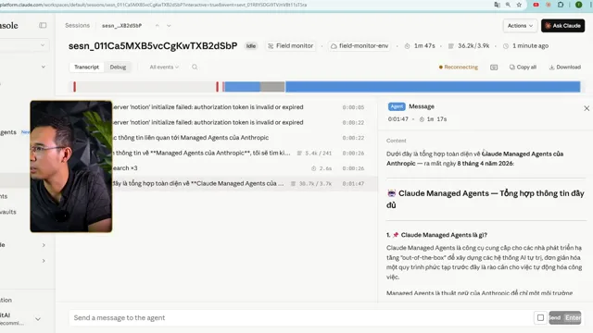
Task: Click Ask Claude button
Action: pyautogui.click(x=562, y=26)
